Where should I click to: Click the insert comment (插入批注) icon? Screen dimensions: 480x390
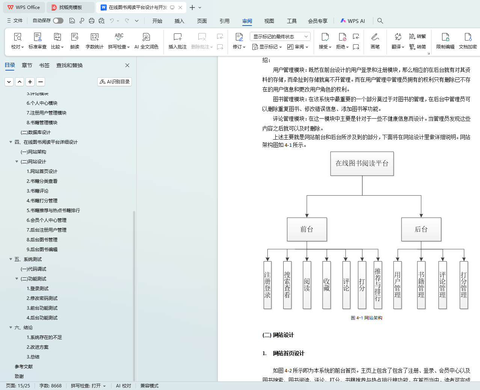pyautogui.click(x=177, y=37)
